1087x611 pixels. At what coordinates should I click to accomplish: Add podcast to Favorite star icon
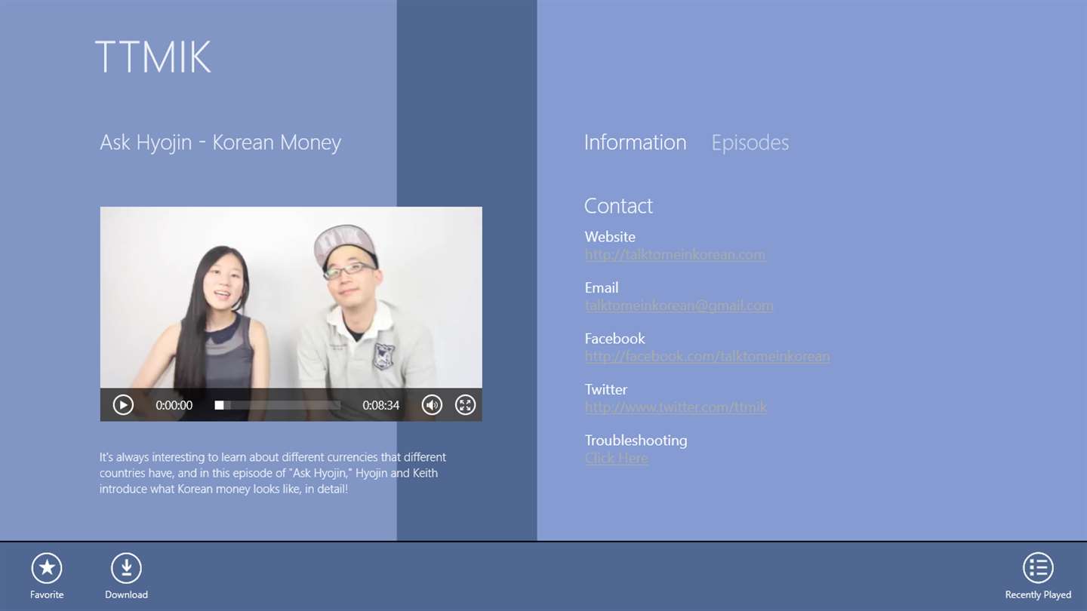47,568
